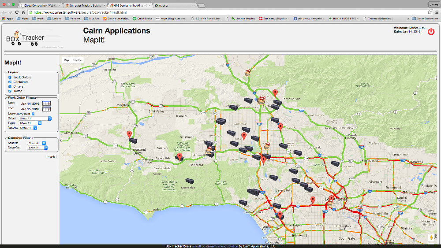Click the container icon near Pasadena highway
The image size is (441, 248).
[x=335, y=163]
